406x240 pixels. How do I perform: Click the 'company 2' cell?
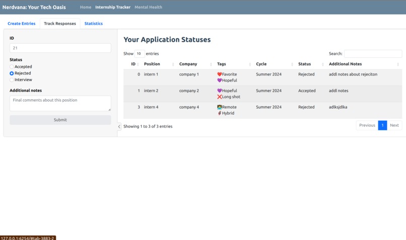pyautogui.click(x=189, y=91)
